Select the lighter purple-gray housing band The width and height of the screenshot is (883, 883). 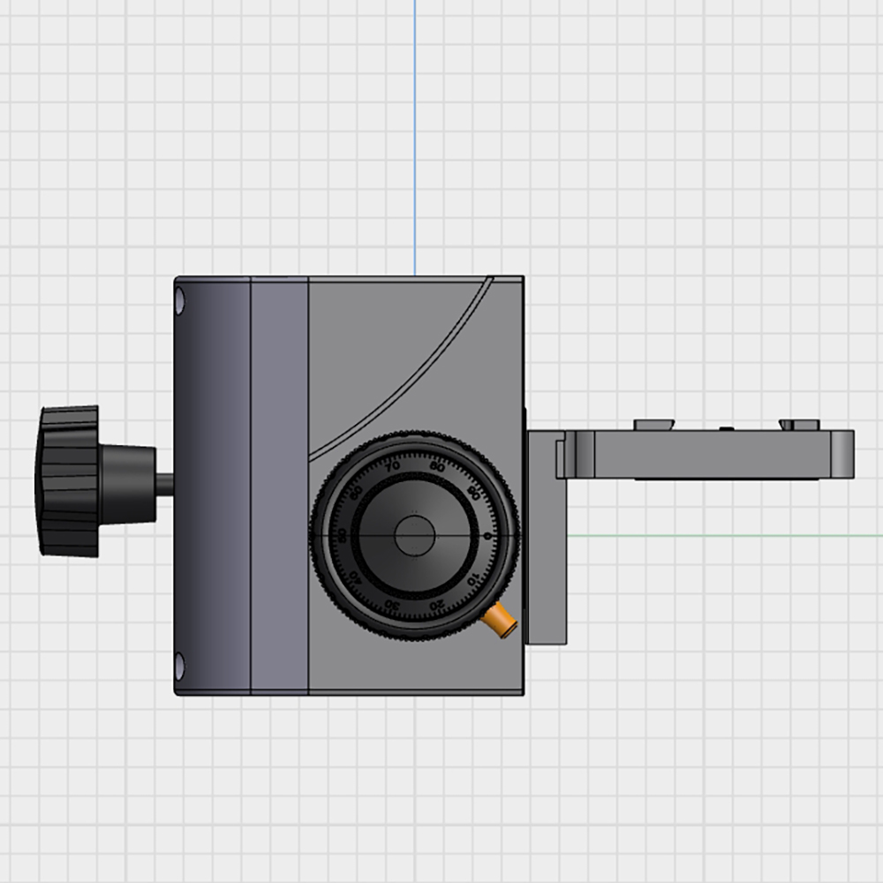click(x=280, y=486)
